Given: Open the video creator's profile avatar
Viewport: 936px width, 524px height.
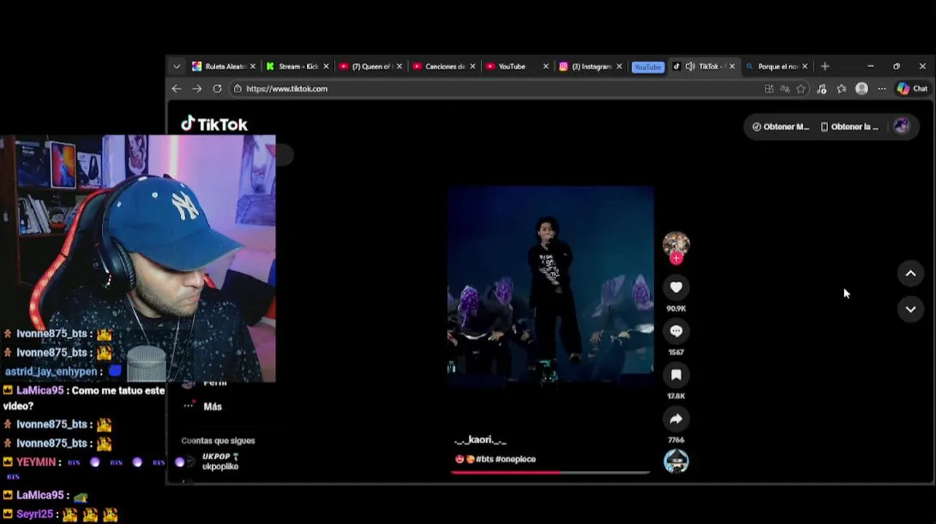Looking at the screenshot, I should pyautogui.click(x=676, y=245).
